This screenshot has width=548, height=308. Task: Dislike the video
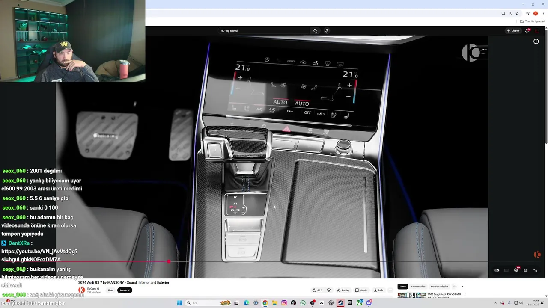pyautogui.click(x=329, y=290)
